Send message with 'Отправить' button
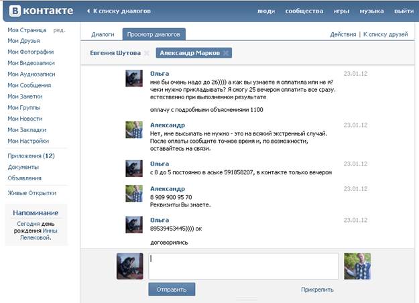The height and width of the screenshot is (303, 419). coord(172,290)
